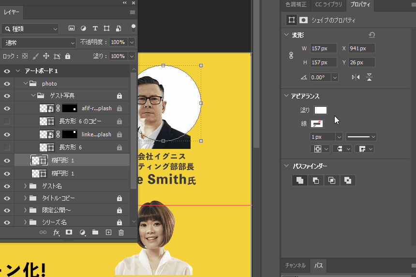The width and height of the screenshot is (416, 277).
Task: Select the mask icon in Properties header
Action: (x=303, y=20)
